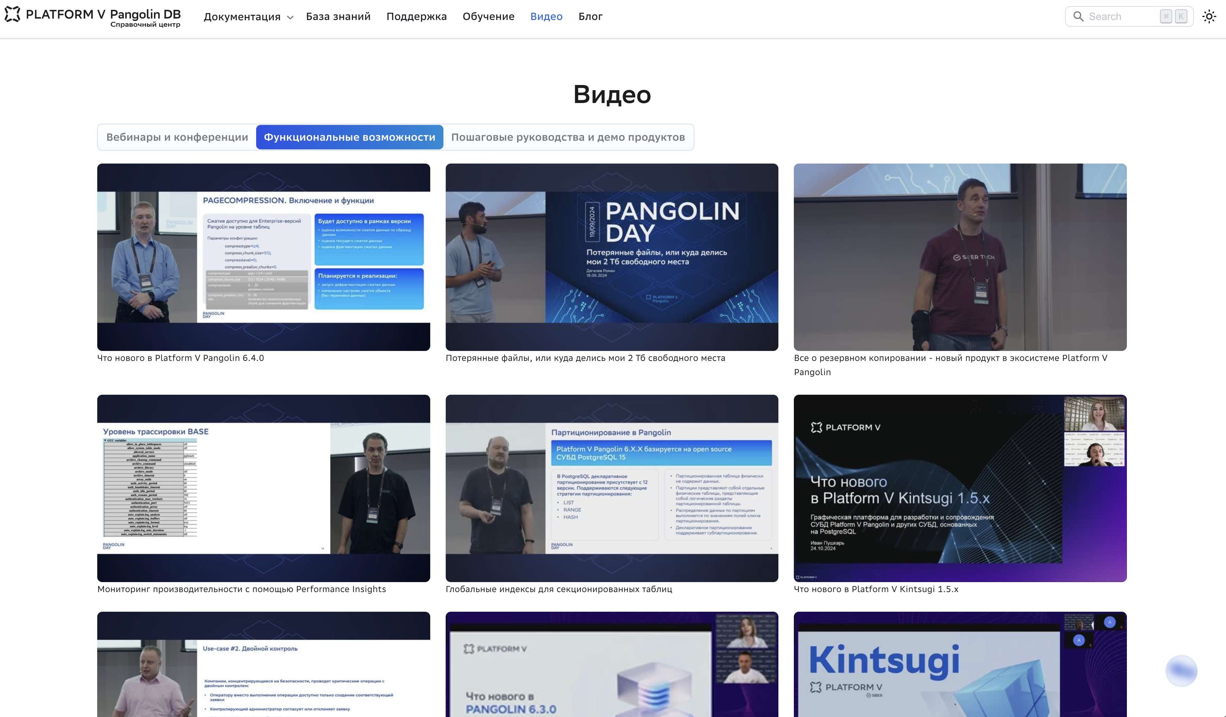
Task: Open the Use-case #2 Двойной контроль thumbnail
Action: point(264,665)
